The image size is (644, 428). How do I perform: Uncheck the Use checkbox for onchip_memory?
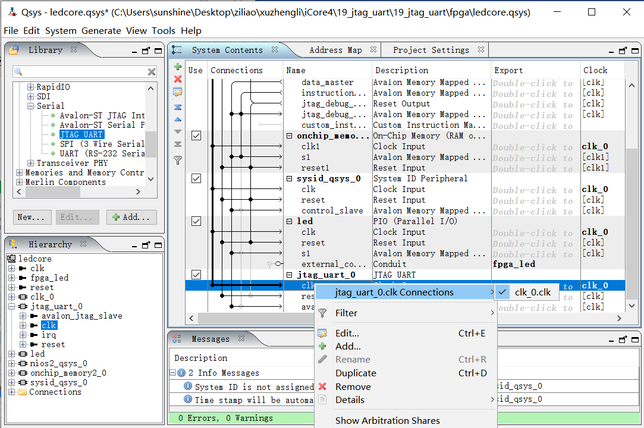(x=196, y=136)
